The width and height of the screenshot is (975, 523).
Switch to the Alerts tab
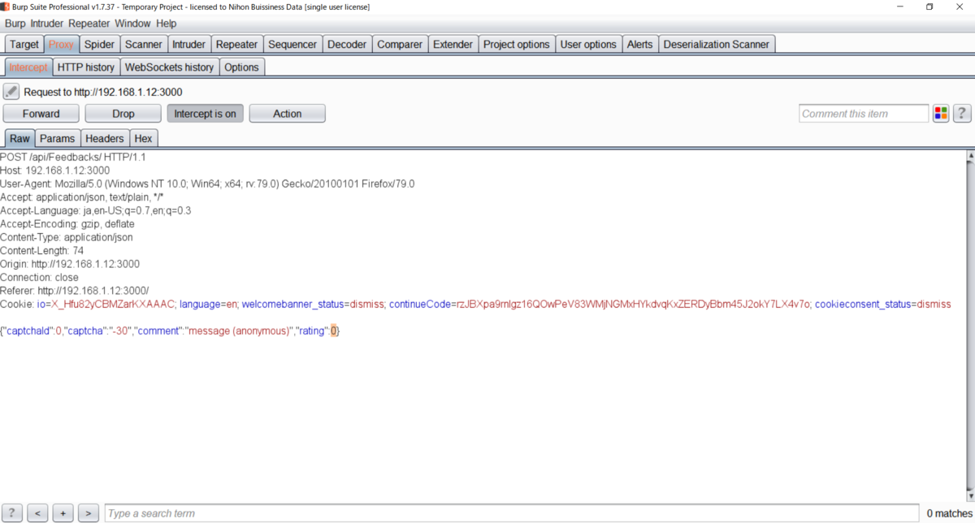639,45
